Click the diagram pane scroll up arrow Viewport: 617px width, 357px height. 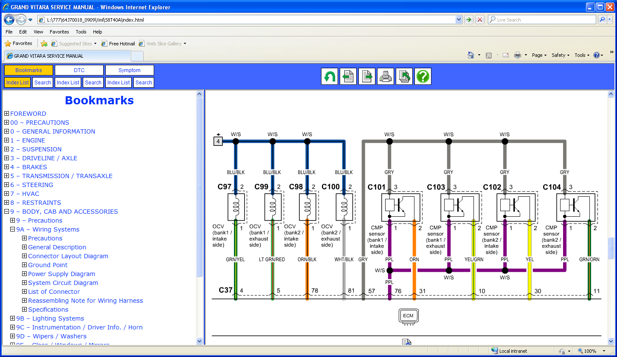611,94
